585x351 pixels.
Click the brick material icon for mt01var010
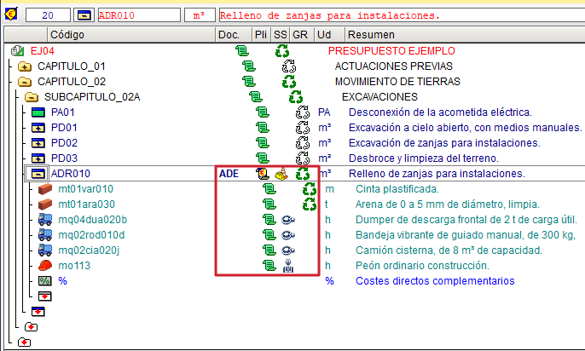(x=45, y=189)
